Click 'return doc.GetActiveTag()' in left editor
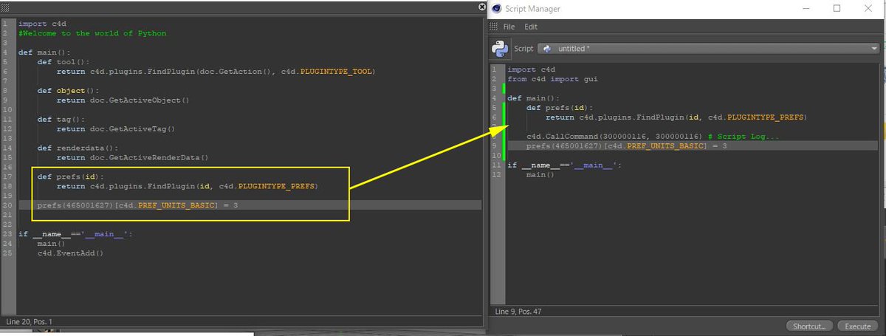The image size is (886, 336). point(116,129)
